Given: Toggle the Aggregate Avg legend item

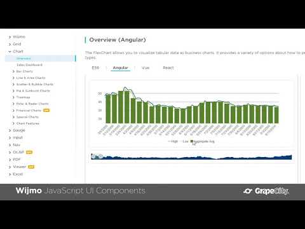Looking at the screenshot, I should (x=202, y=141).
